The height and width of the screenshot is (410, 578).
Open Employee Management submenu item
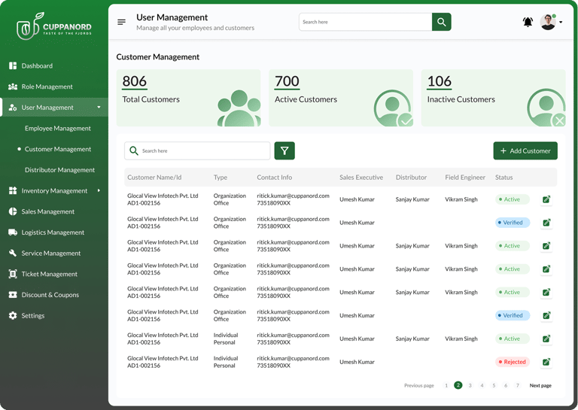(57, 128)
